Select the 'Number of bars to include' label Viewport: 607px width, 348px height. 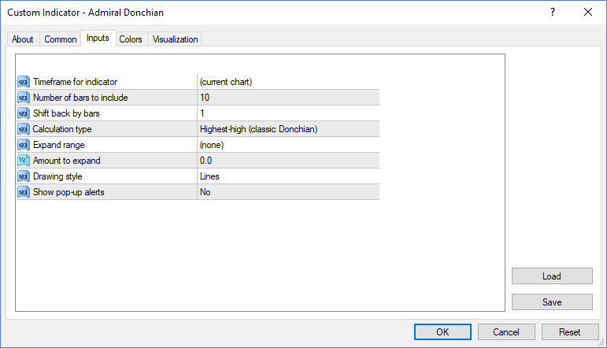pyautogui.click(x=80, y=98)
